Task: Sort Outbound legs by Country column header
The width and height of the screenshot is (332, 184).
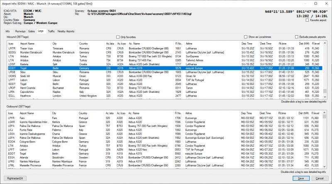Action: click(84, 113)
